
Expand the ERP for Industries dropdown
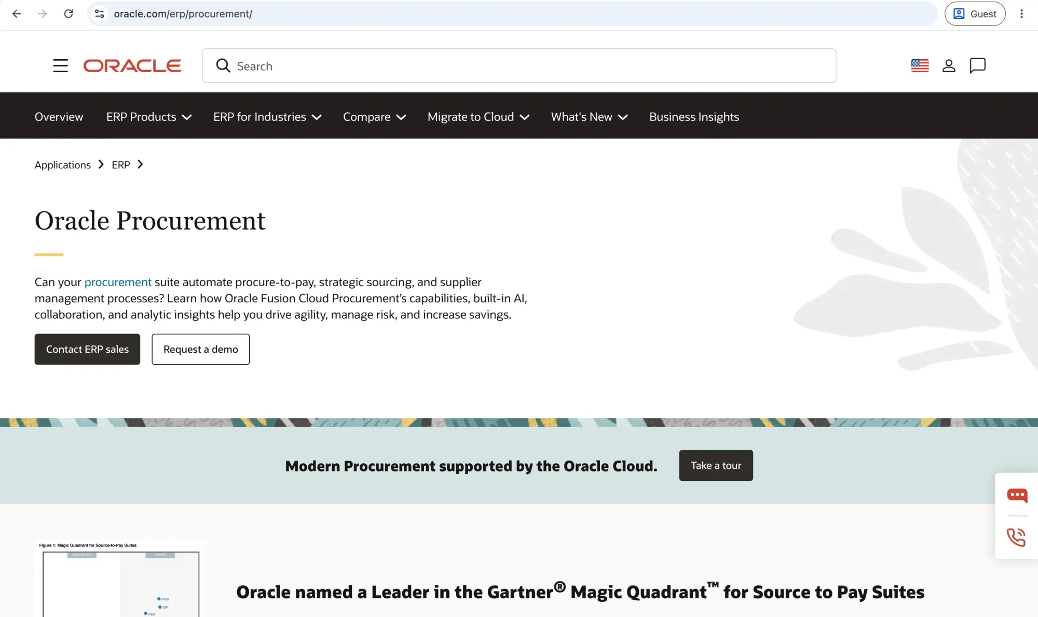[267, 117]
